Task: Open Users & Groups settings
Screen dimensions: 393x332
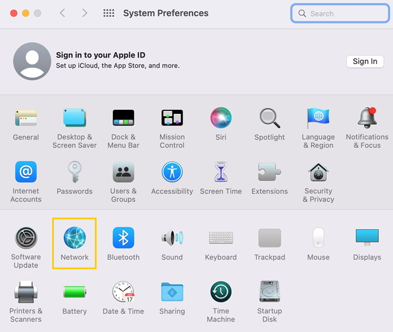Action: tap(123, 173)
